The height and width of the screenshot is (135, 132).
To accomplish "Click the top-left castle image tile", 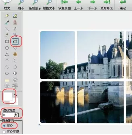I will tap(58, 55).
